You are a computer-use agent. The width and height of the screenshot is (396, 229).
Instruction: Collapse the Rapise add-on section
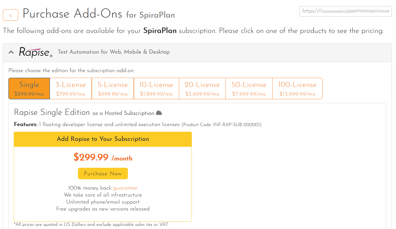[11, 52]
